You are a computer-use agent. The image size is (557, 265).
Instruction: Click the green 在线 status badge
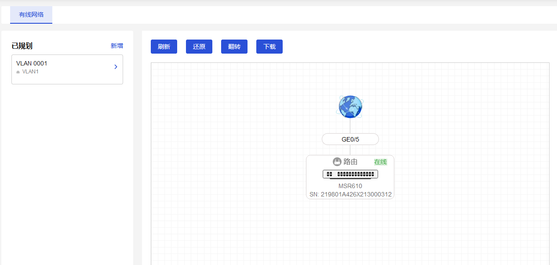pyautogui.click(x=380, y=162)
